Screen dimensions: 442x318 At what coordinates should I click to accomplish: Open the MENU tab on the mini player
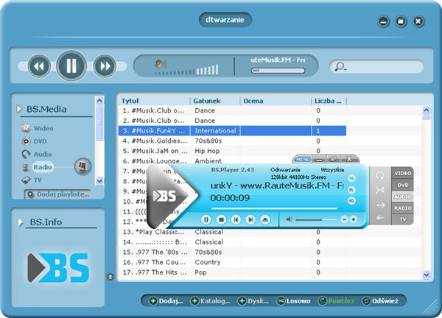point(301,158)
